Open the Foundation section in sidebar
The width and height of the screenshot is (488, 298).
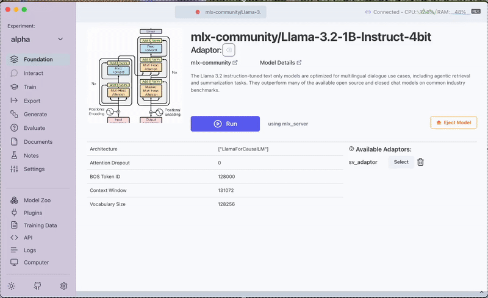tap(38, 60)
